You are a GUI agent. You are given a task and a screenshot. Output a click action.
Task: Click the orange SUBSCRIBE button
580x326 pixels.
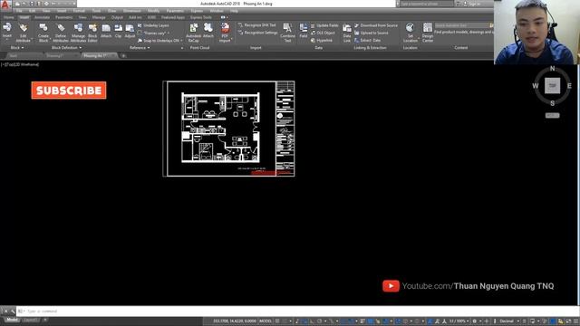point(69,91)
